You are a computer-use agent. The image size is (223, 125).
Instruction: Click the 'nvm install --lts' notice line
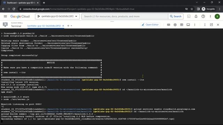[x=15, y=73]
